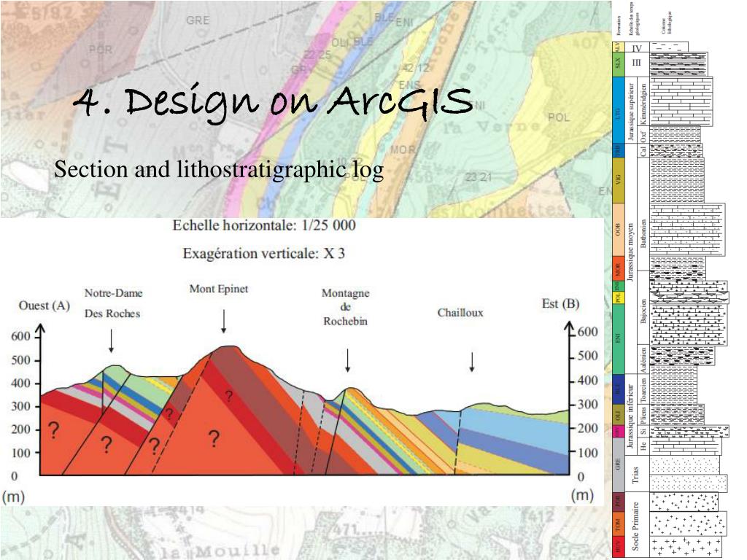Click the TOM orange formation swatch

tap(618, 525)
